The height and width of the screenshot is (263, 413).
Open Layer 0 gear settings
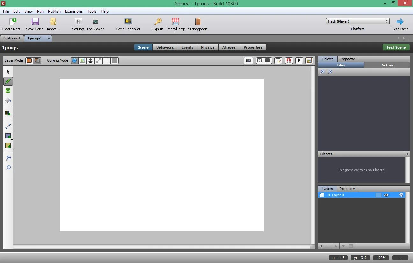coord(401,195)
